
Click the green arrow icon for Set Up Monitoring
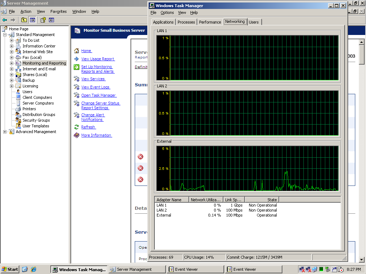[x=76, y=67]
